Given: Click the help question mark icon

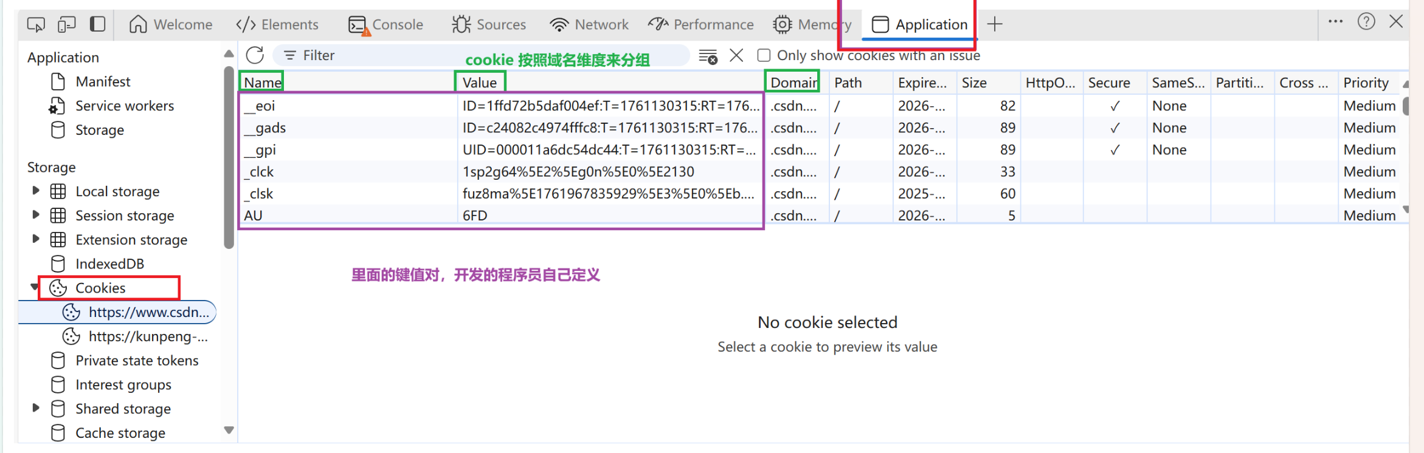Looking at the screenshot, I should coord(1366,22).
